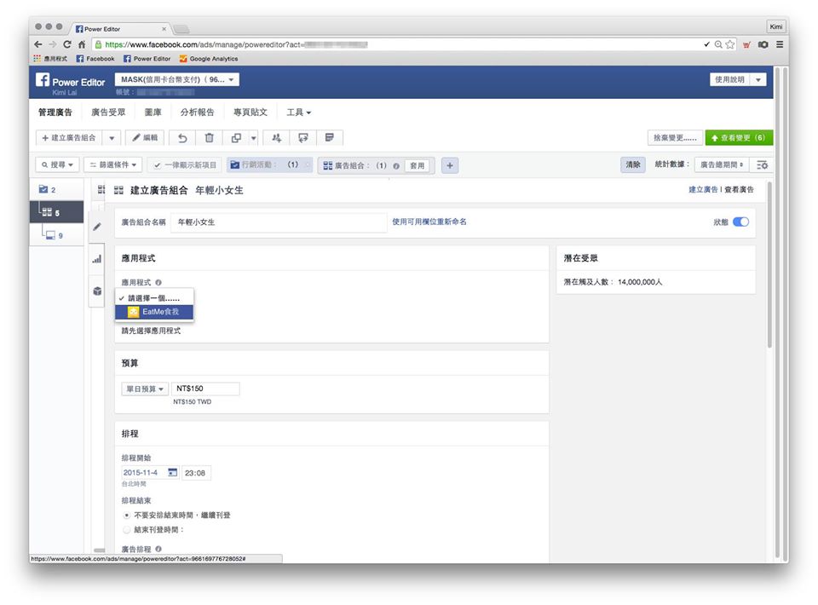This screenshot has height=605, width=818.
Task: Select the ads monitor item labeled 9
Action: pyautogui.click(x=55, y=235)
